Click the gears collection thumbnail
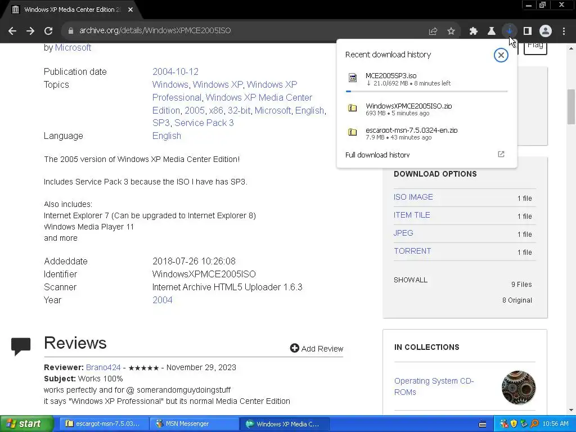Screen dimensions: 576x432 pyautogui.click(x=519, y=388)
